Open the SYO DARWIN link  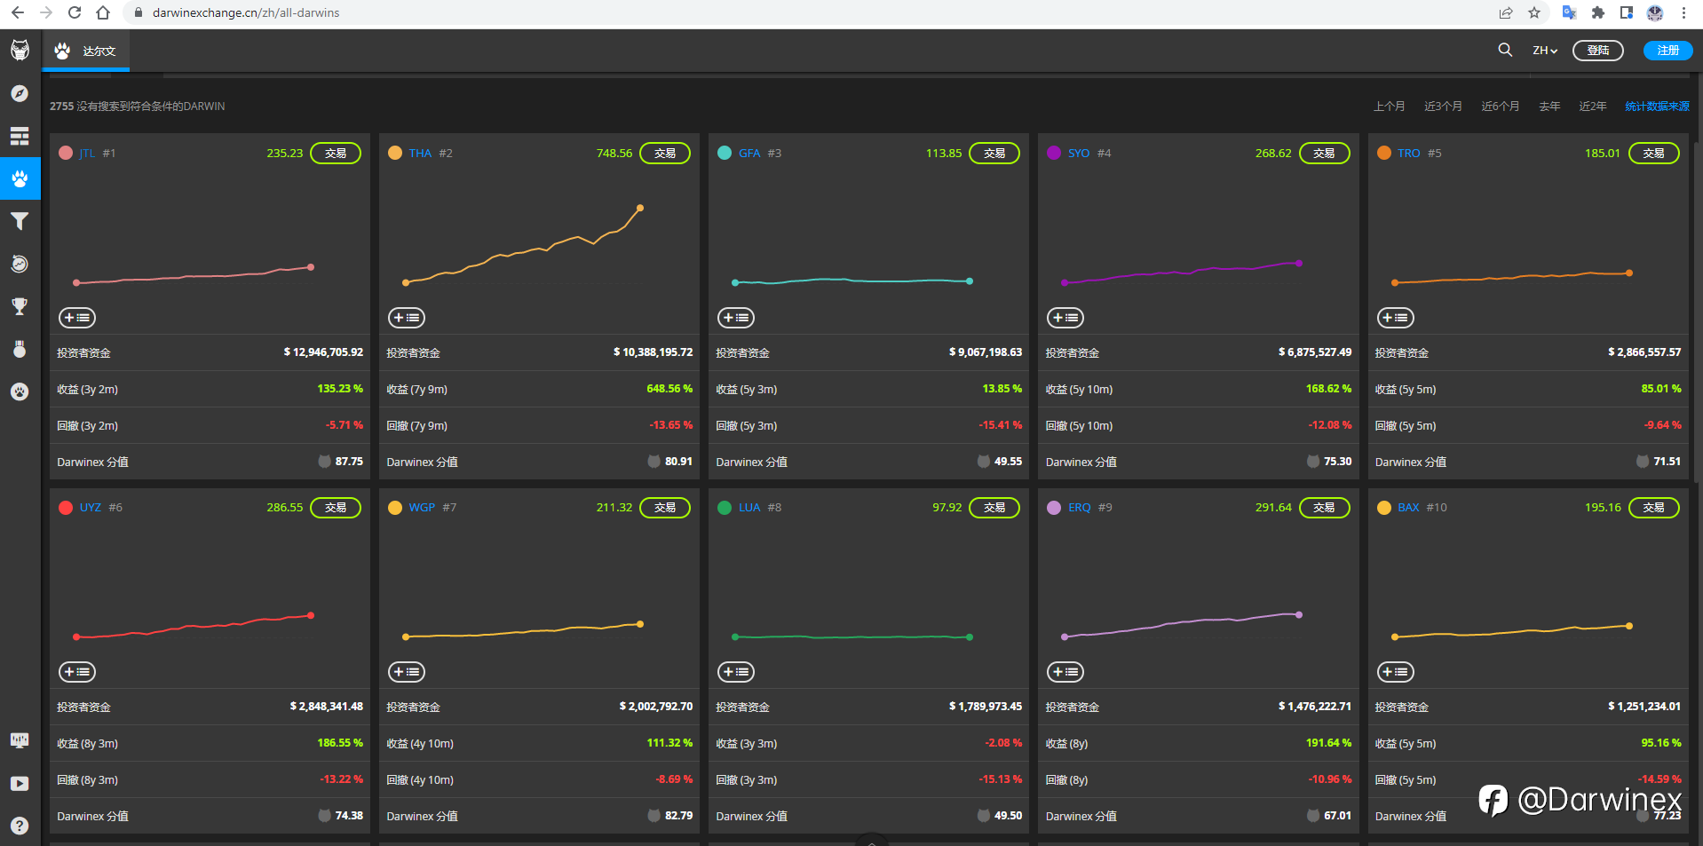click(1079, 154)
